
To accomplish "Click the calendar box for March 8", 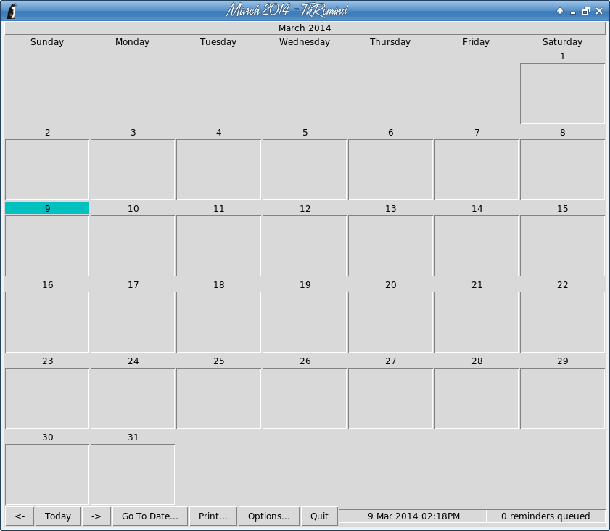I will pyautogui.click(x=562, y=170).
